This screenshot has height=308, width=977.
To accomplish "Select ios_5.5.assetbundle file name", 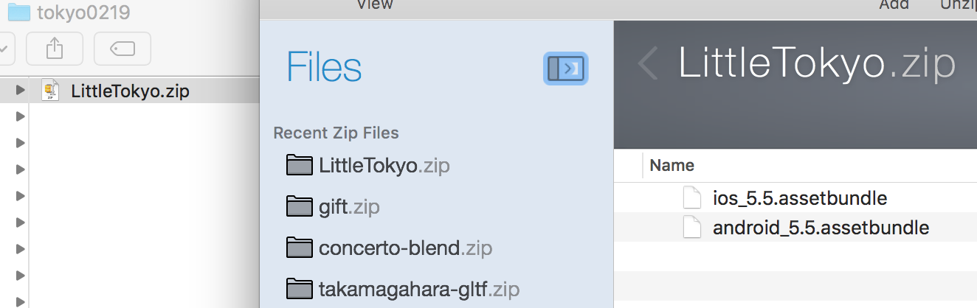I will click(x=800, y=199).
